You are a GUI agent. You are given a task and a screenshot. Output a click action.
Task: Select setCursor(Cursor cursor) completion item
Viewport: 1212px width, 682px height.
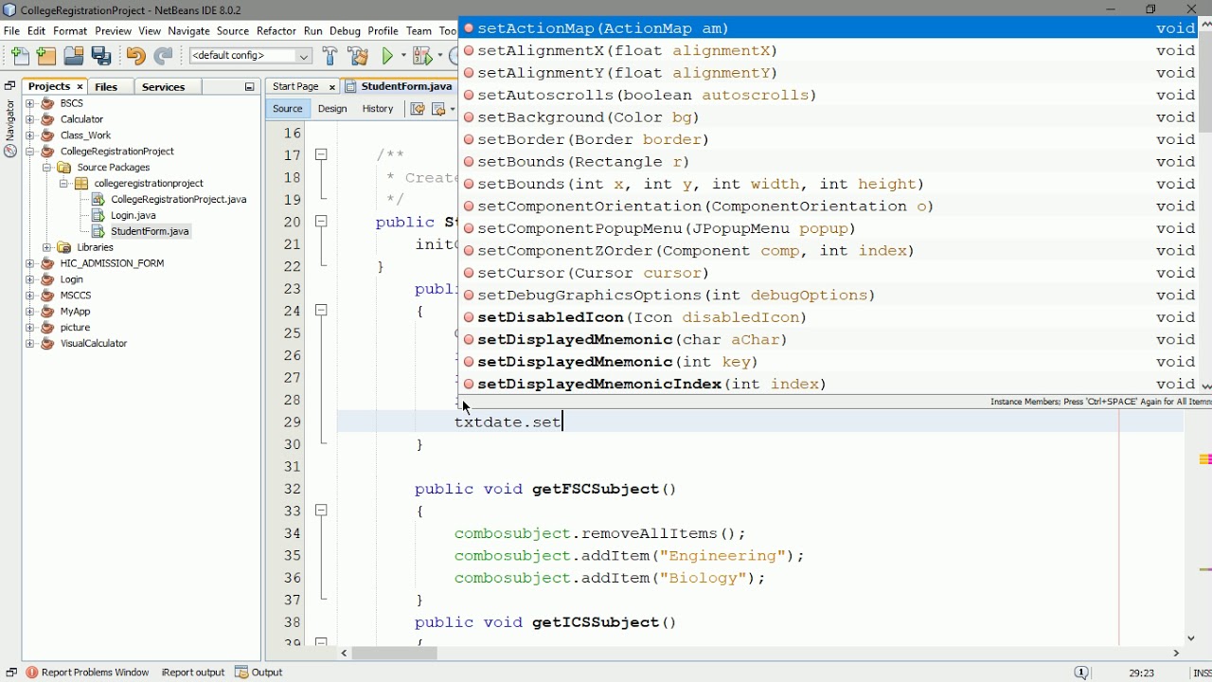(x=829, y=273)
